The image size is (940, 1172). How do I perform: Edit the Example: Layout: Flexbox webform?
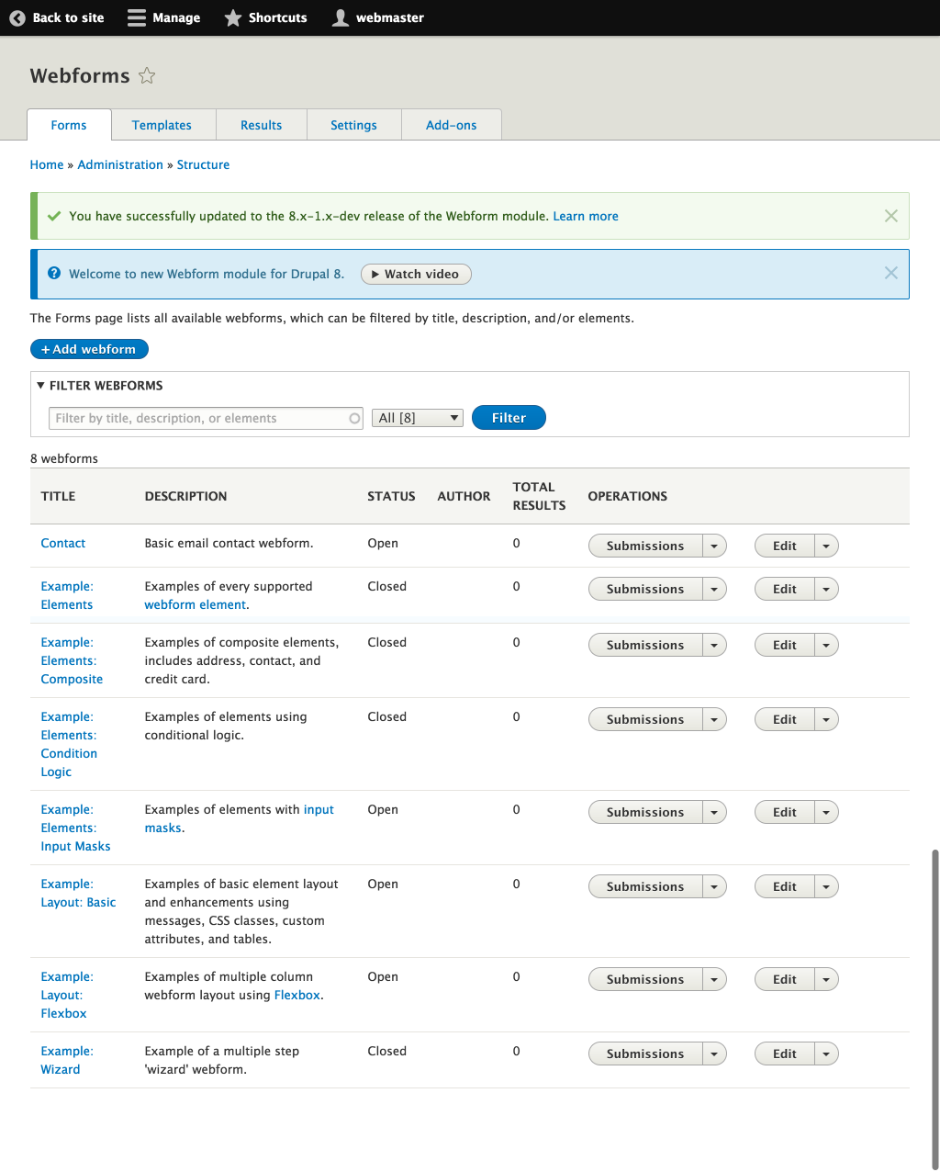click(x=785, y=979)
